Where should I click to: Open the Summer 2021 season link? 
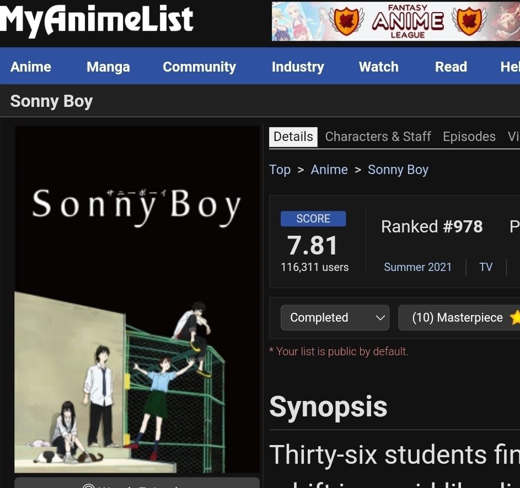[x=418, y=267]
